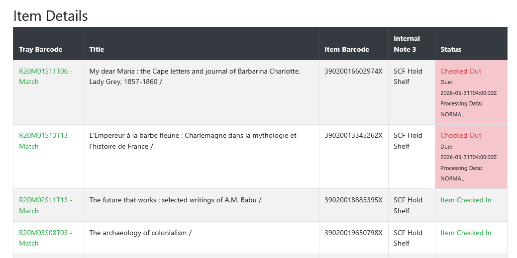Image resolution: width=517 pixels, height=258 pixels.
Task: Click the Title column header
Action: [x=97, y=49]
